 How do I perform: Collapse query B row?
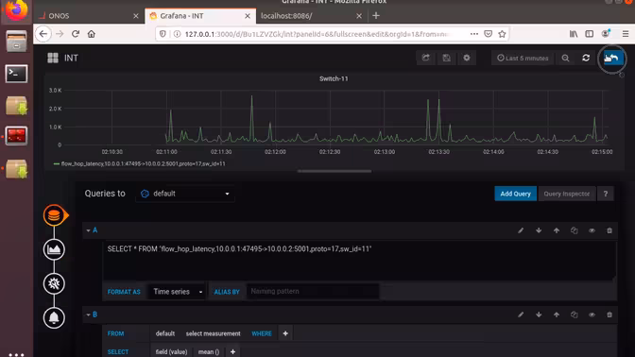[88, 314]
